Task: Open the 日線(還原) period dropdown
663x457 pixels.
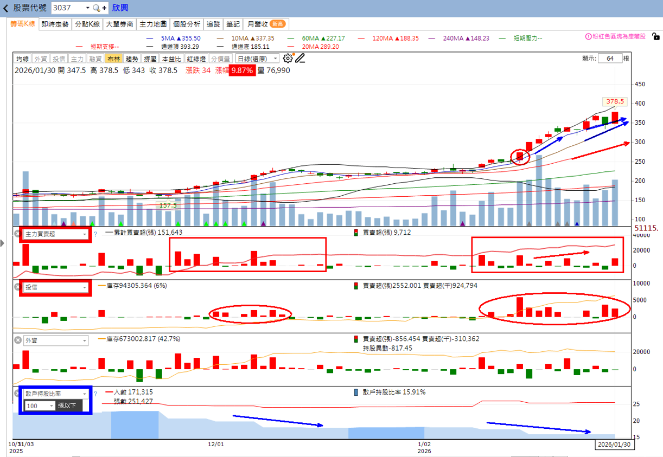Action: (x=258, y=59)
